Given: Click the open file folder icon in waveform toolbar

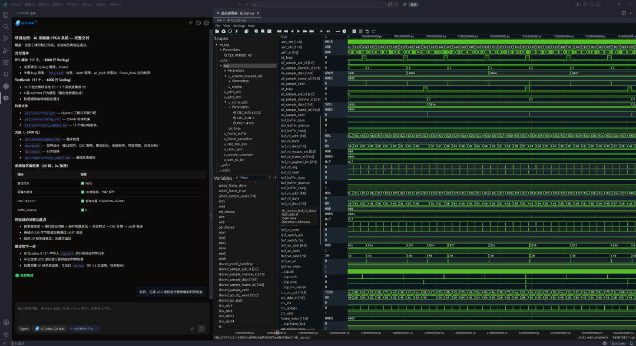Looking at the screenshot, I should coord(217,31).
